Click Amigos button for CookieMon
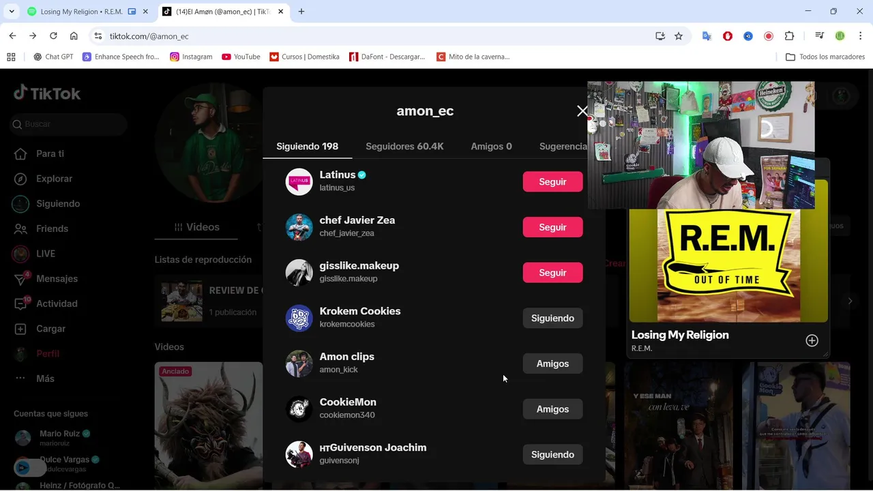 (x=552, y=409)
